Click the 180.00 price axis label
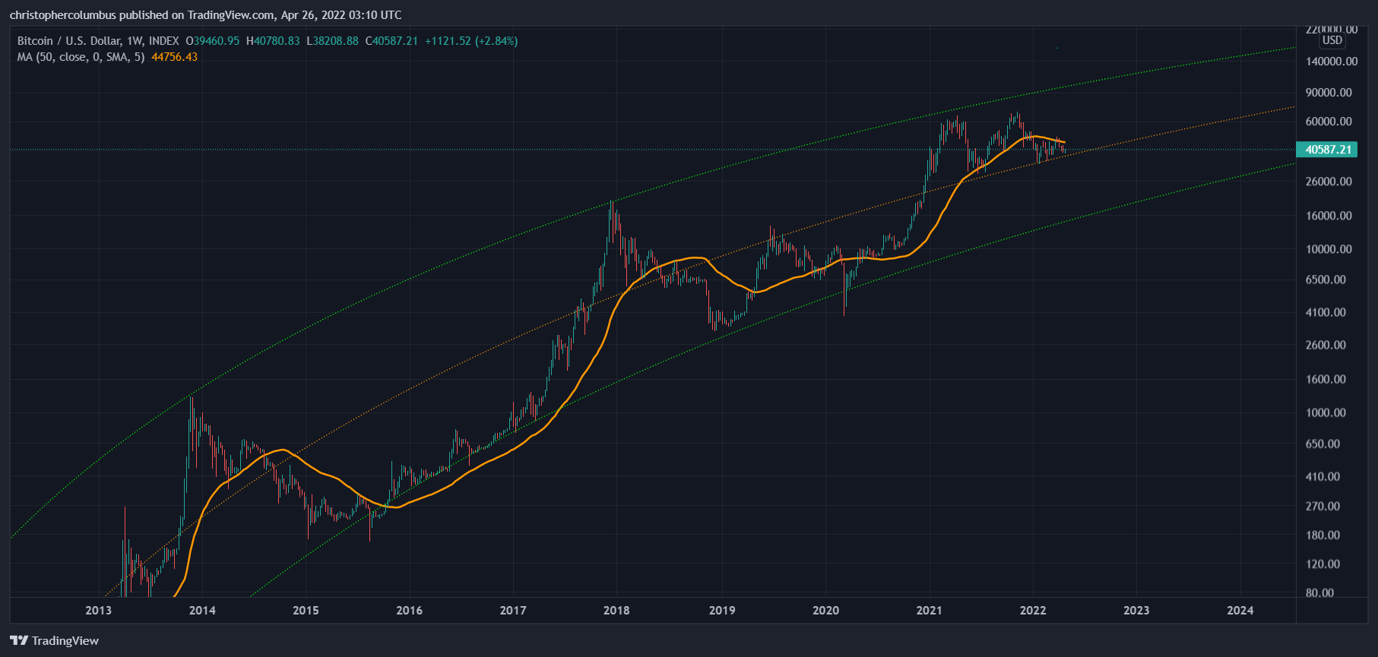 pos(1323,535)
